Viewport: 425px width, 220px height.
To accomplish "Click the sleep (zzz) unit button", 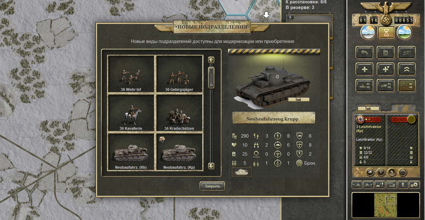I will pyautogui.click(x=407, y=53).
